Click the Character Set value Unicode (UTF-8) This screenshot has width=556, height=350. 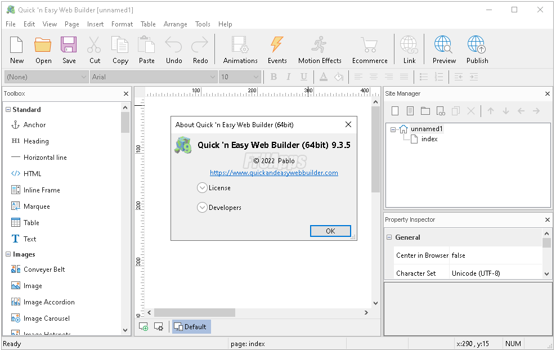point(476,273)
